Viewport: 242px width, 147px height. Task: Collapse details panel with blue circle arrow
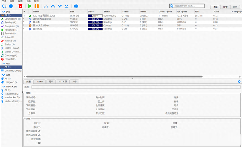(x=239, y=81)
